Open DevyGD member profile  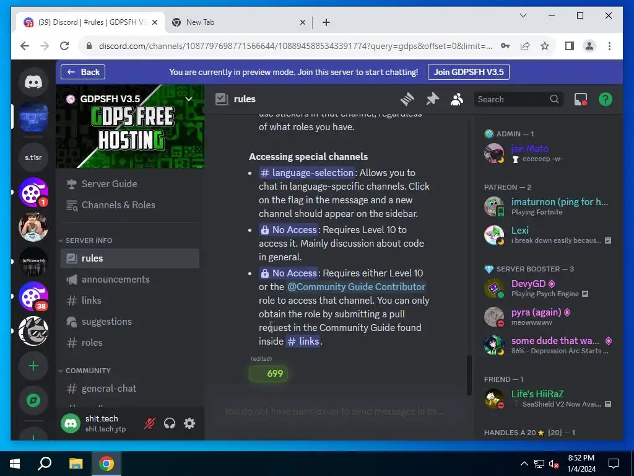549,288
